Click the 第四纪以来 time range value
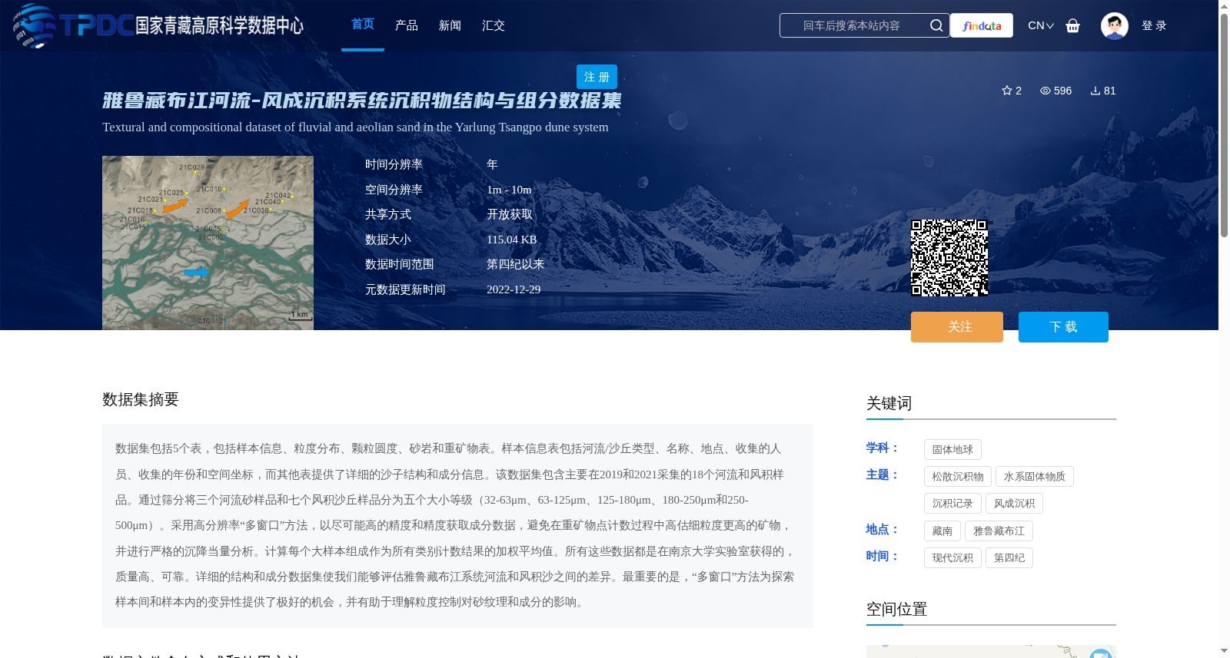The image size is (1230, 658). tap(515, 264)
